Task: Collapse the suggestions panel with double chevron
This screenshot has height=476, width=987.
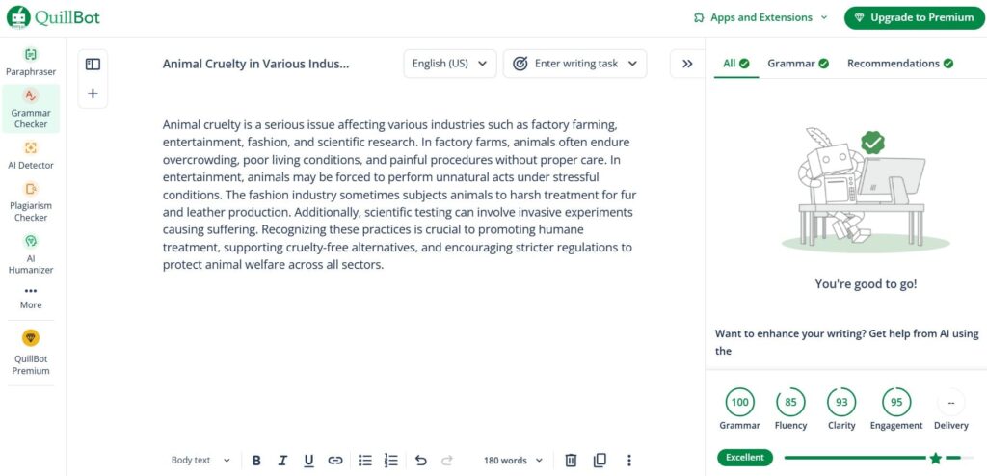Action: tap(687, 64)
